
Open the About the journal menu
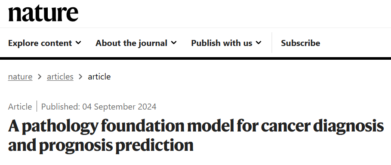[x=136, y=43]
